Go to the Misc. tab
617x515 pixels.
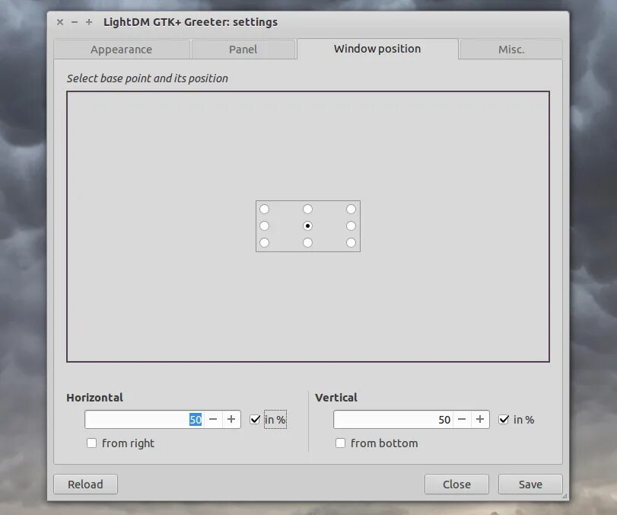[511, 50]
